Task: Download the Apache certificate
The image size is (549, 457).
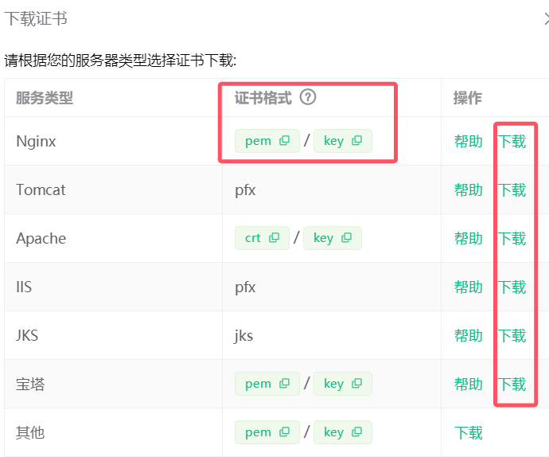Action: [x=512, y=239]
